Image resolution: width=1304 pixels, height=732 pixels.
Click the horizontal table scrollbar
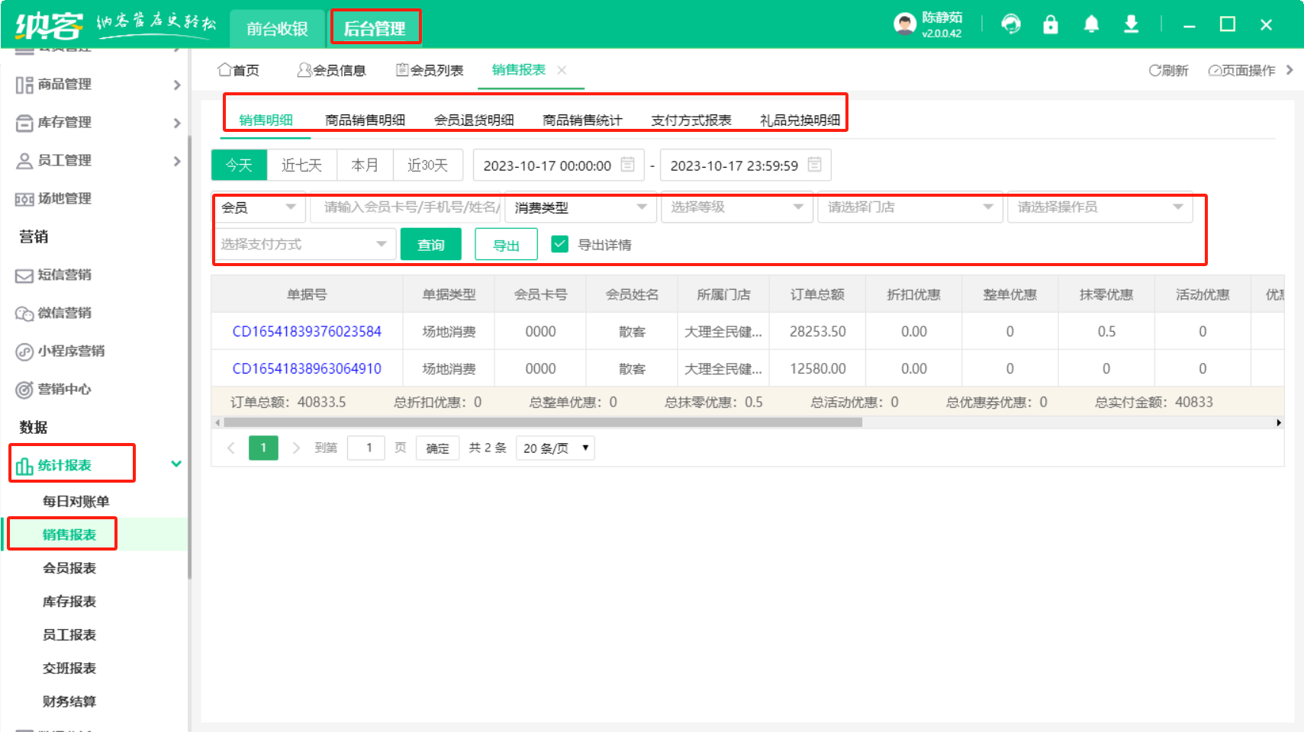coord(542,422)
